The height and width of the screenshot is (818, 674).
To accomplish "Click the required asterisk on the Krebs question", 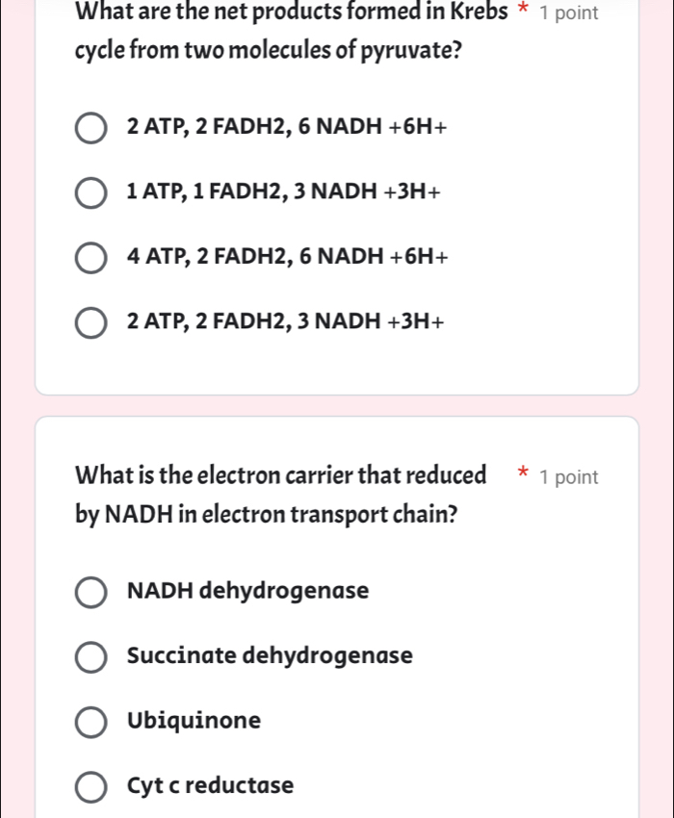I will pos(522,12).
